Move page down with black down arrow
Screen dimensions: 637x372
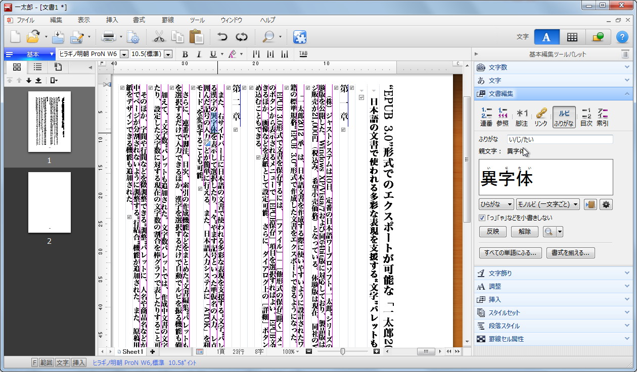pyautogui.click(x=29, y=80)
